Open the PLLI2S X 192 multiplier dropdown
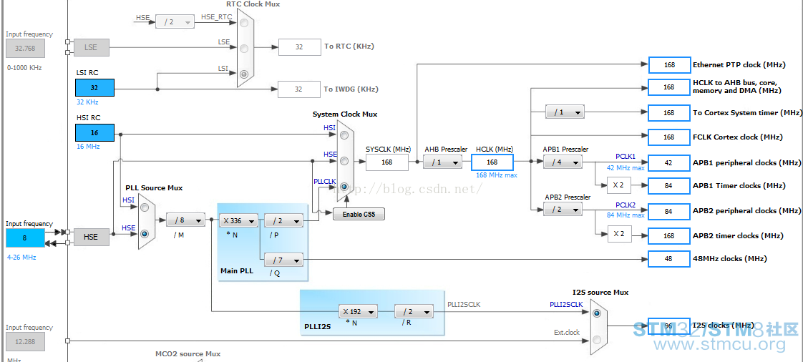Image resolution: width=803 pixels, height=362 pixels. [x=358, y=311]
